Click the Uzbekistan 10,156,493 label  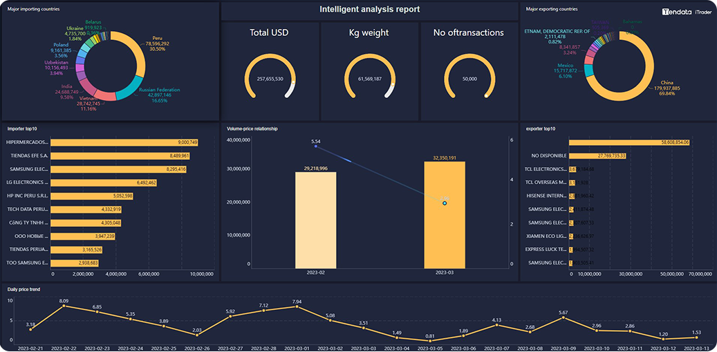pos(56,68)
